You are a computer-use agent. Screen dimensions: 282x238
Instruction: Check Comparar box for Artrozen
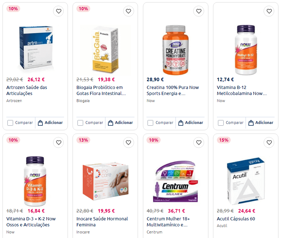10,123
